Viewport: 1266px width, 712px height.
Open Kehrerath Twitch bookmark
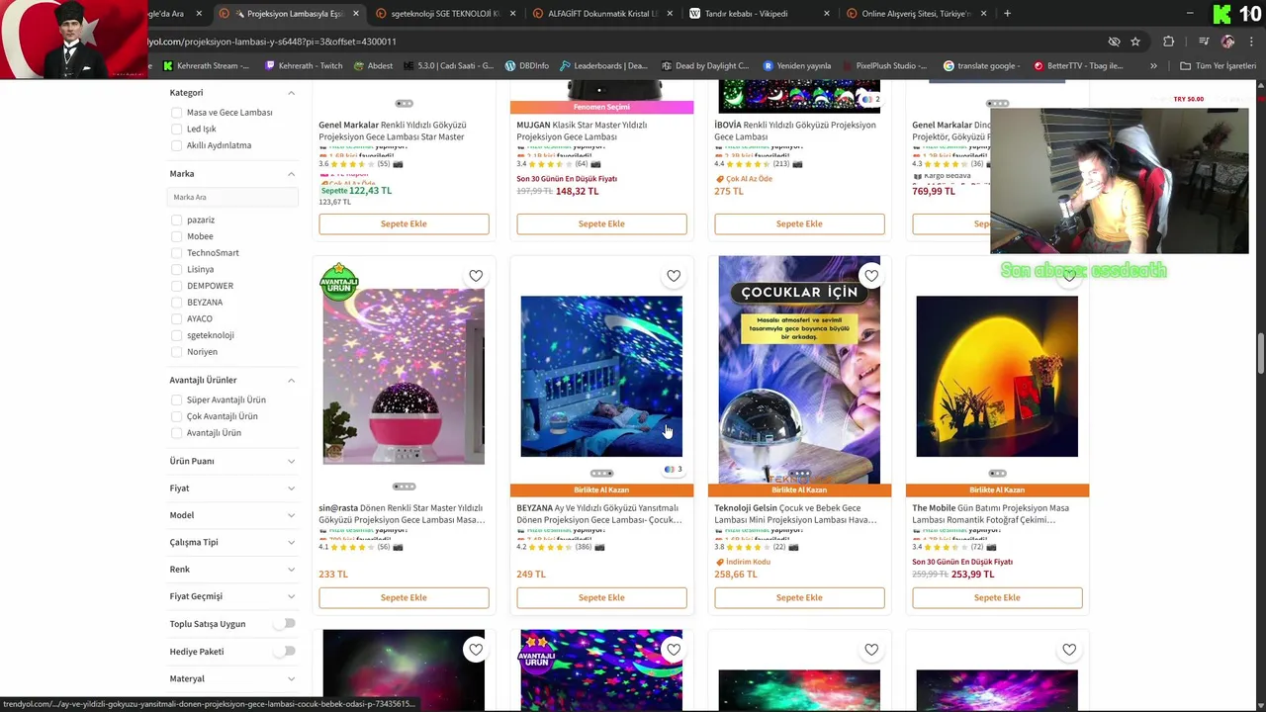304,66
